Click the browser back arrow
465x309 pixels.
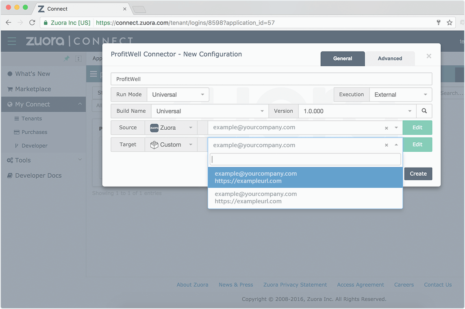[8, 22]
